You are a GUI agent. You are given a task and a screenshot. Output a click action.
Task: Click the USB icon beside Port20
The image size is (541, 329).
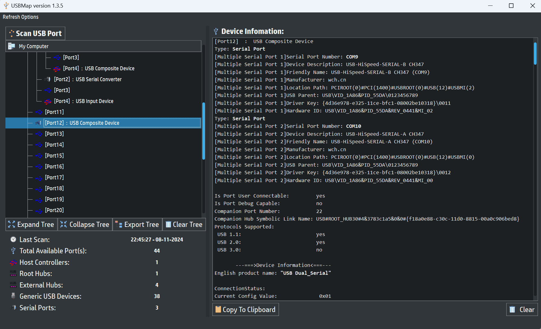click(39, 210)
